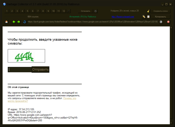
Task: Click the keys icon
Action: pos(144,17)
